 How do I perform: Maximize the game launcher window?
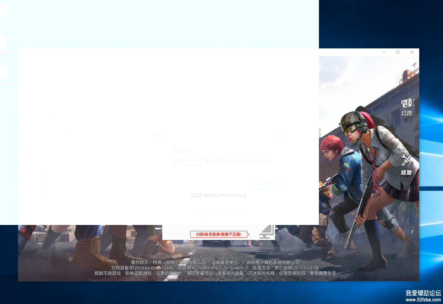pyautogui.click(x=398, y=52)
